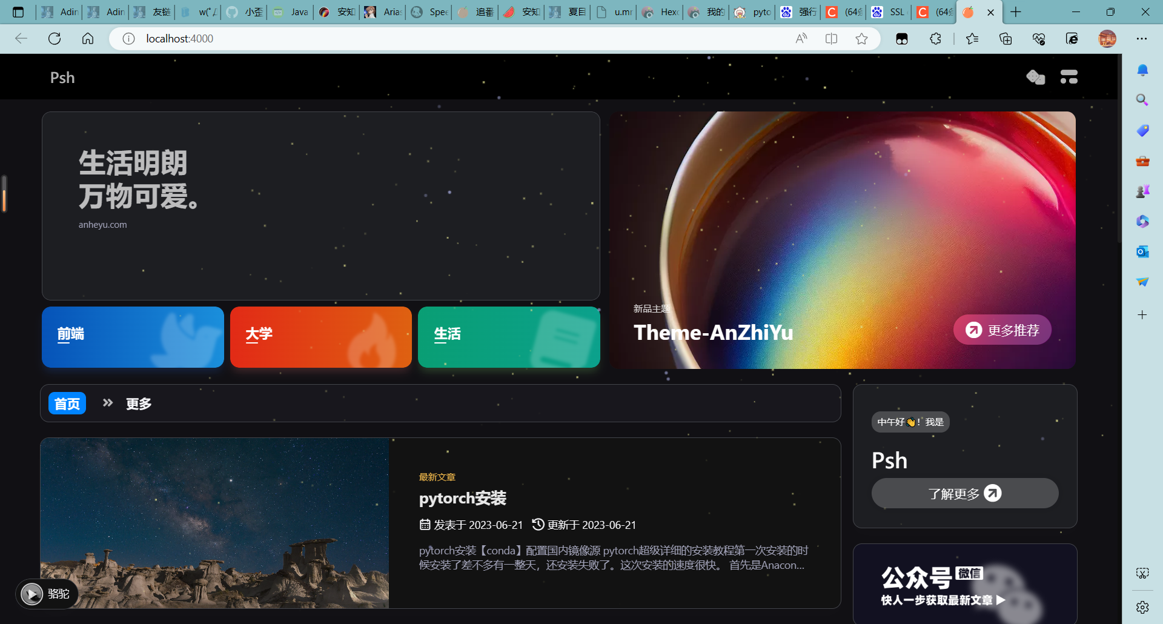Screen dimensions: 1163x624
Task: Toggle the tab actions menu button
Action: pos(18,12)
